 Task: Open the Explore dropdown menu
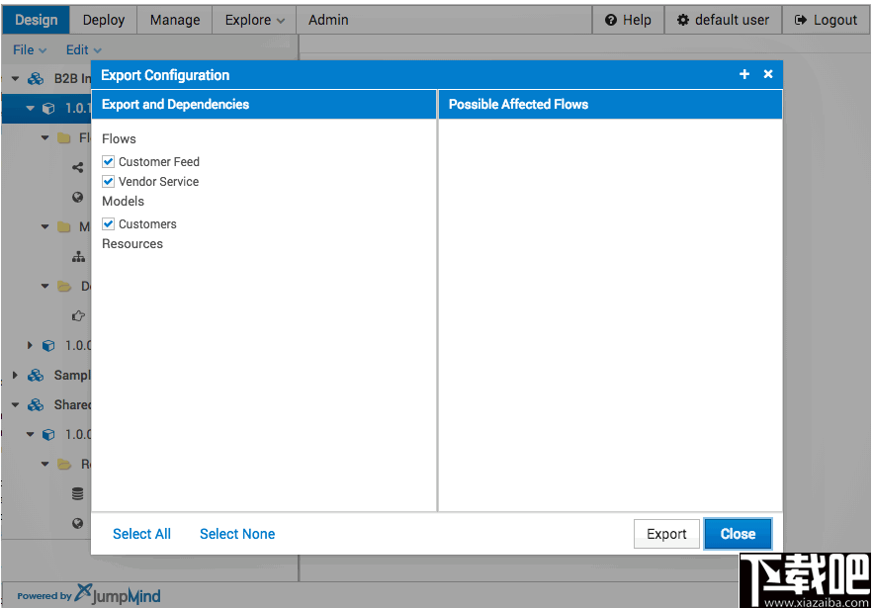254,20
